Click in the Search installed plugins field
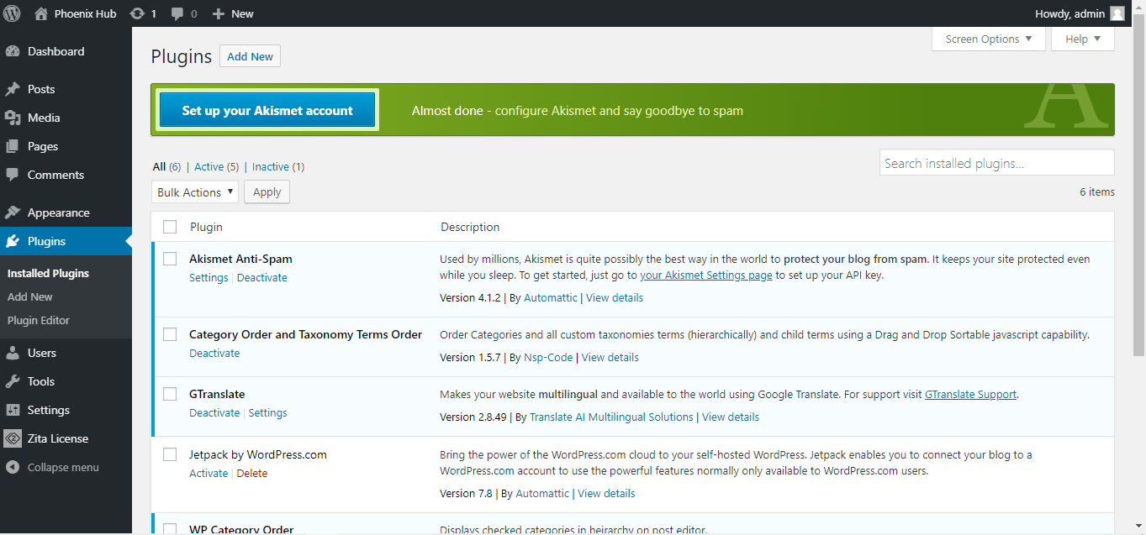 (997, 163)
